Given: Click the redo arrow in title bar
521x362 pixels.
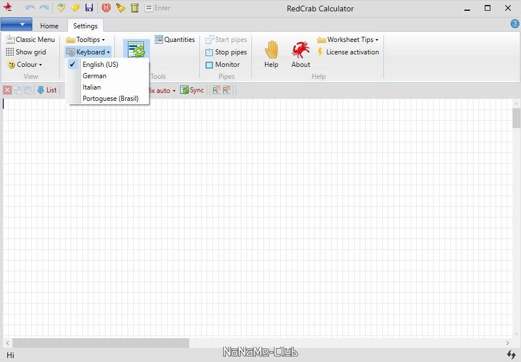Looking at the screenshot, I should coord(44,7).
